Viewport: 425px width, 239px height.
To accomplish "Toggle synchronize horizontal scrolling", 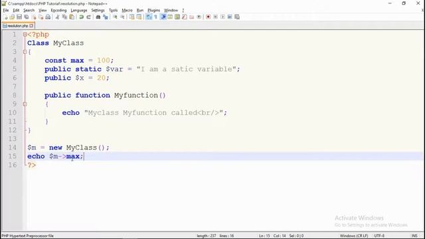I will coord(139,17).
